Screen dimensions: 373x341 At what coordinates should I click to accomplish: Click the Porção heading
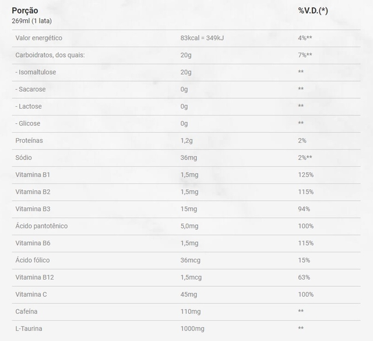[x=25, y=11]
